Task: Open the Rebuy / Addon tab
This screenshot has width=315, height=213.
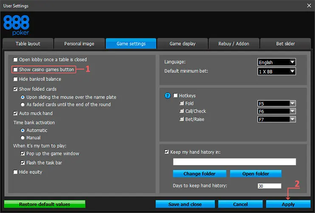Action: pyautogui.click(x=234, y=44)
